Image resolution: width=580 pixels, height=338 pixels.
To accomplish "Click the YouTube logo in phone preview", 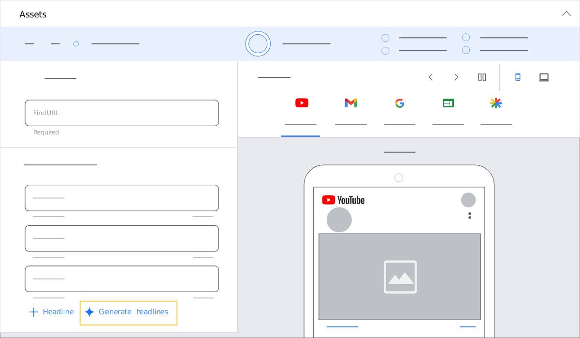I will (x=343, y=200).
